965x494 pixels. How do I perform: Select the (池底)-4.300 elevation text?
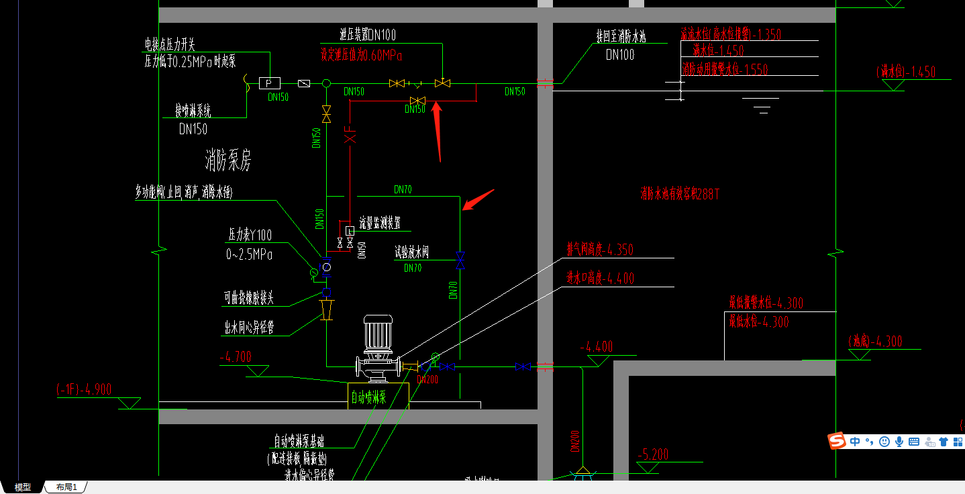point(875,342)
